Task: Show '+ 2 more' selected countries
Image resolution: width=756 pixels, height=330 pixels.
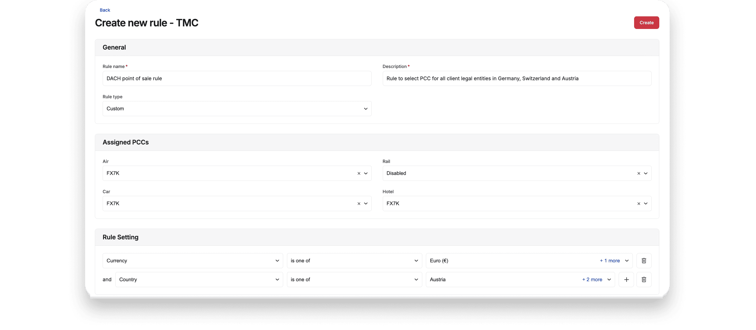Action: coord(592,280)
